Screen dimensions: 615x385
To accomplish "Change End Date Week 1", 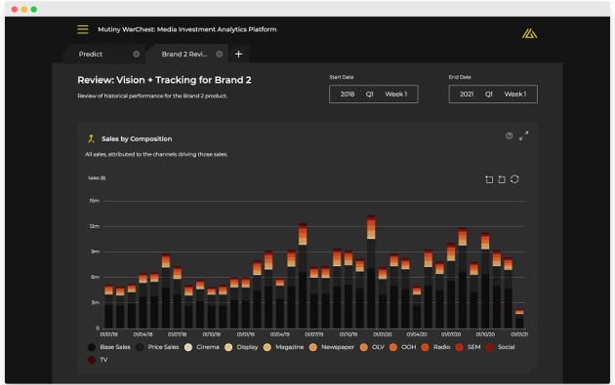I will pyautogui.click(x=515, y=94).
